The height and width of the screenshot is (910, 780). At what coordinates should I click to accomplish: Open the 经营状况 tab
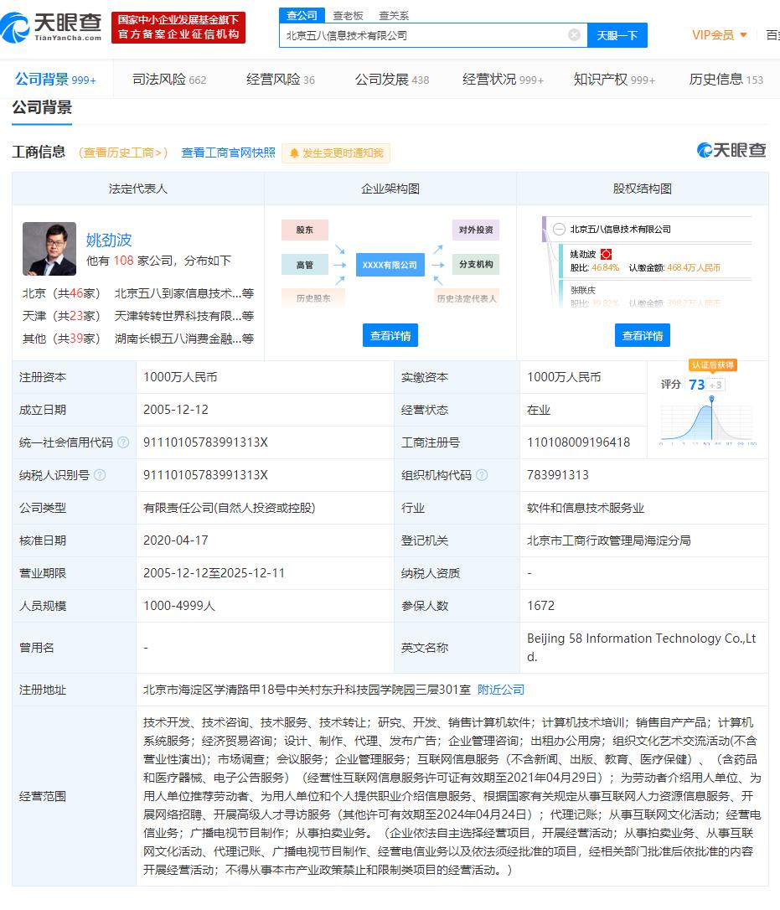[504, 79]
